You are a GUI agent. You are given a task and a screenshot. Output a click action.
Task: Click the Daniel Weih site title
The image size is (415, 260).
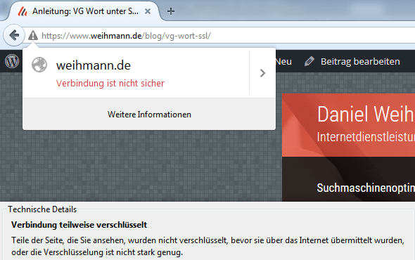coord(366,114)
